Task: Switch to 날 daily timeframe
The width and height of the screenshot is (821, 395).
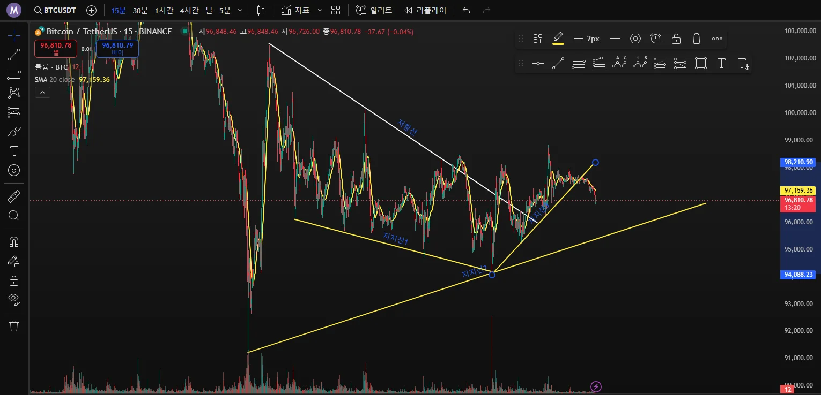Action: pos(209,10)
